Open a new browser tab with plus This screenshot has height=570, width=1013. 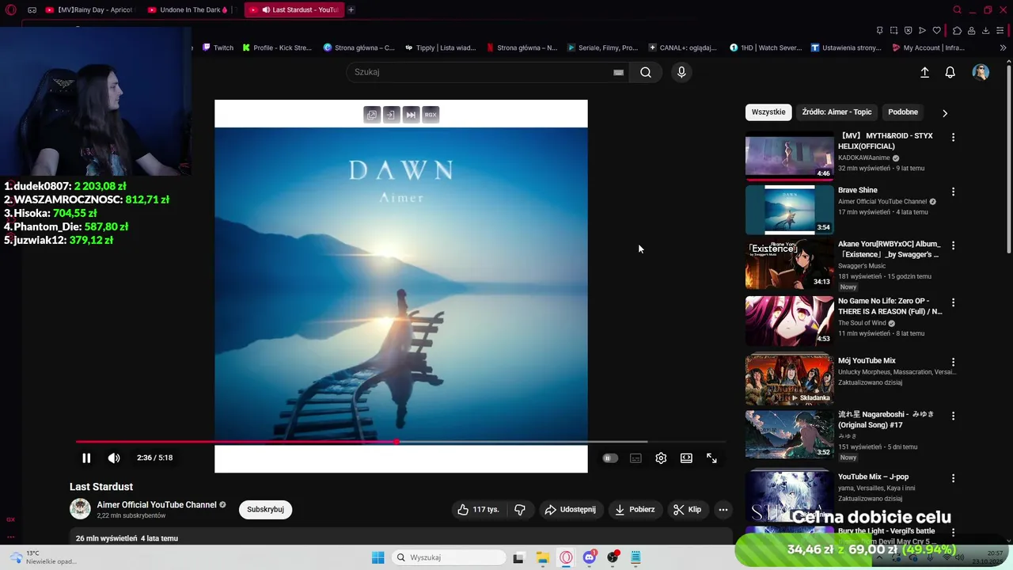tap(351, 9)
